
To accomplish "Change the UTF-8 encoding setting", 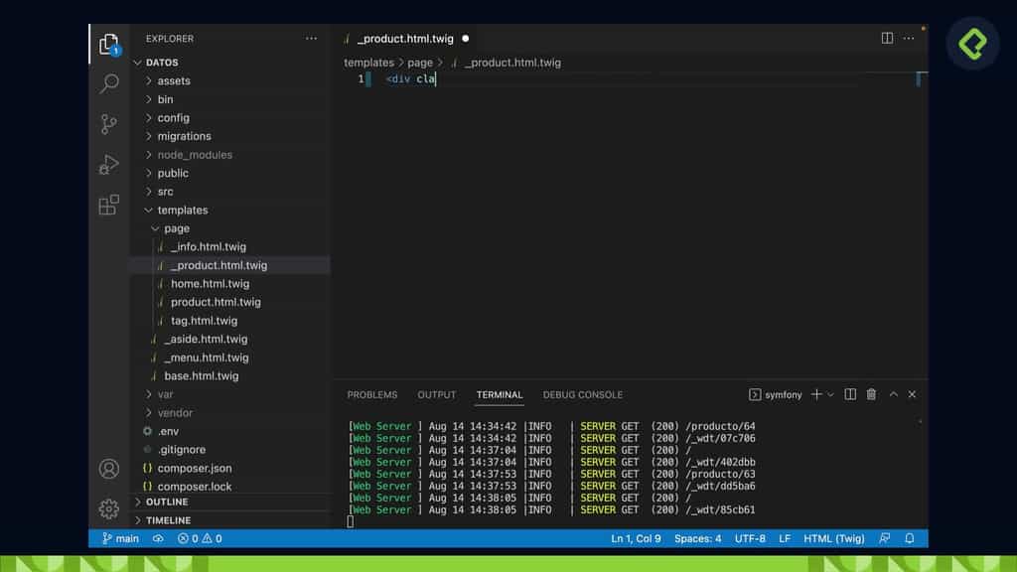I will pyautogui.click(x=750, y=538).
